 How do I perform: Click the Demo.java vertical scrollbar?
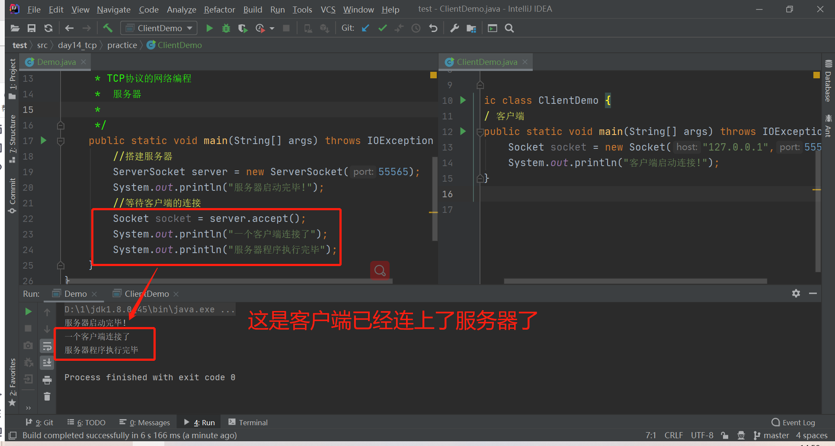435,198
